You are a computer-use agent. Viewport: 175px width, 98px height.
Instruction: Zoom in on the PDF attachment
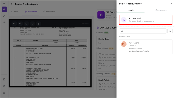click(x=14, y=24)
